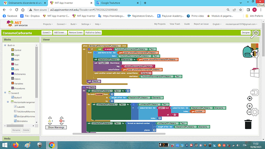
Task: Open the Projects menu
Action: pos(48,24)
